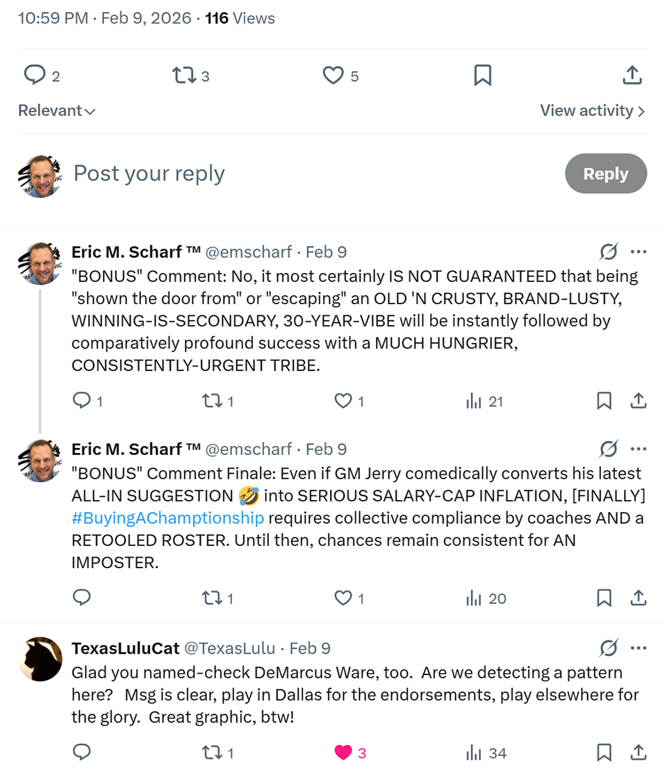Unlike the TexasLuluCat reply

coord(343,752)
